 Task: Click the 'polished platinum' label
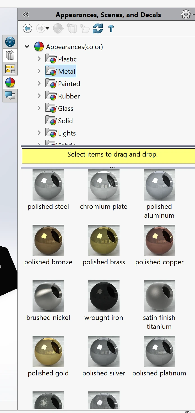pos(159,373)
